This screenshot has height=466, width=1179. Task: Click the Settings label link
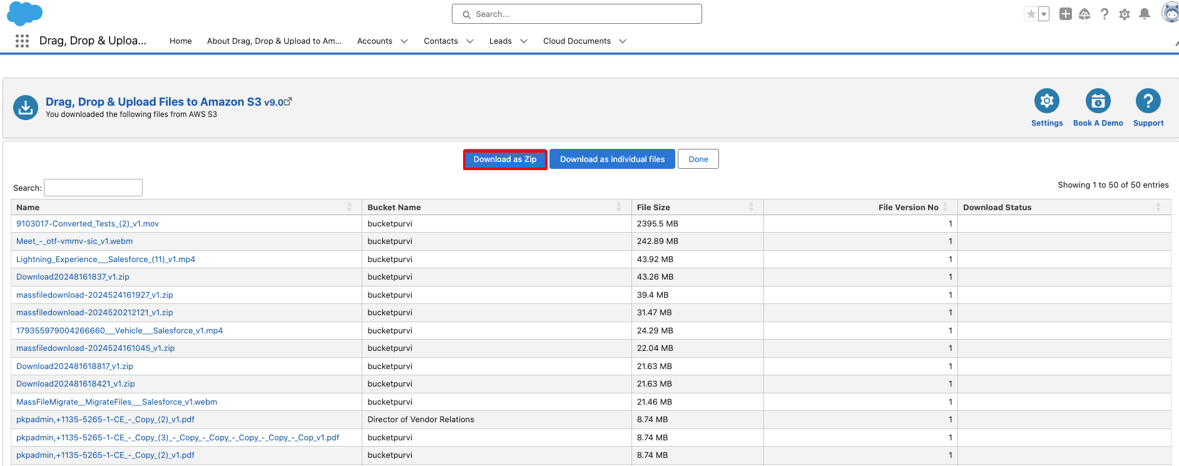[1047, 123]
